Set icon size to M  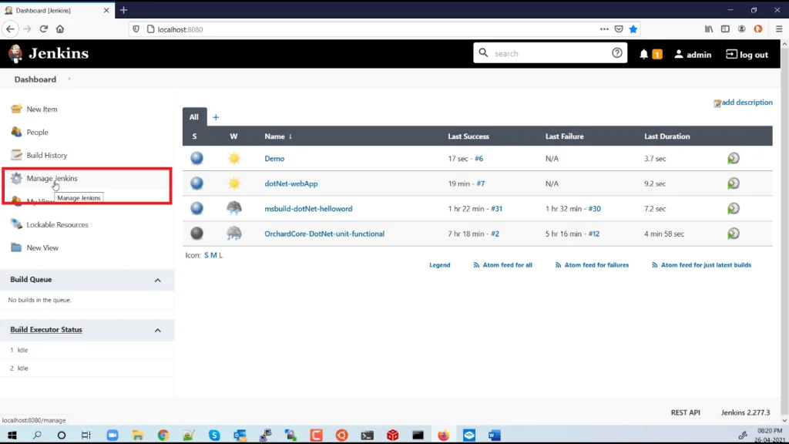[x=213, y=255]
